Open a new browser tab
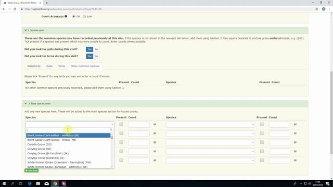This screenshot has height=187, width=333. coord(47,3)
